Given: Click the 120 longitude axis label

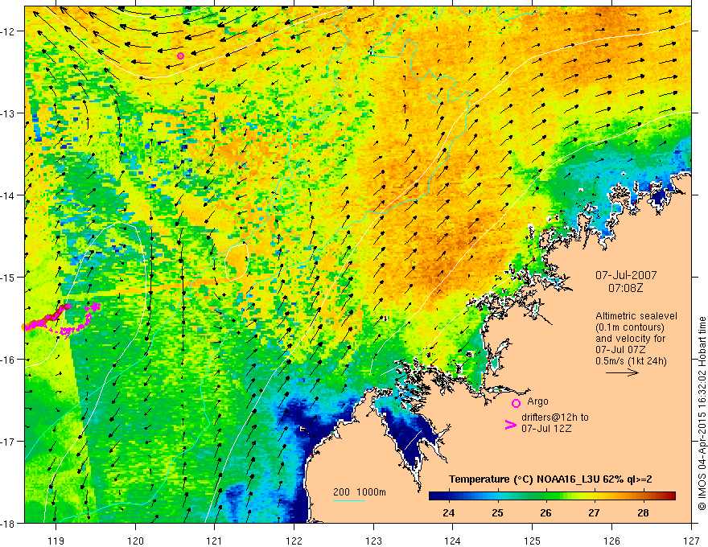Looking at the screenshot, I should click(135, 541).
